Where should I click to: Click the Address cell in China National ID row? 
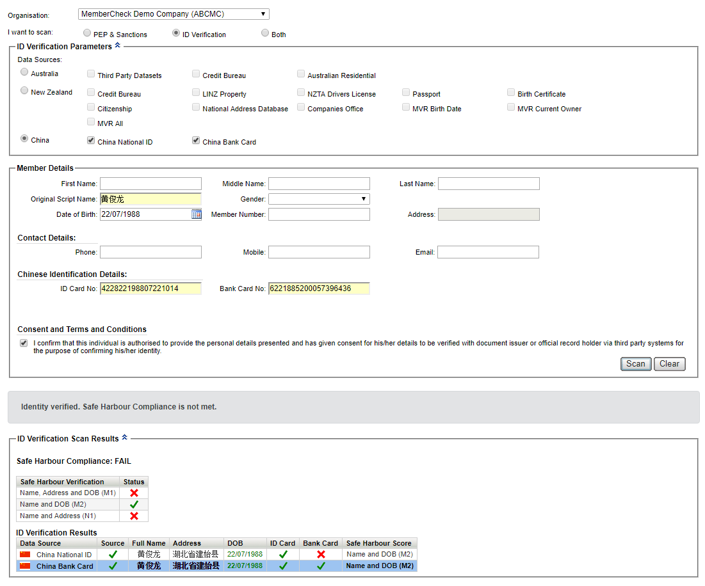(x=196, y=555)
